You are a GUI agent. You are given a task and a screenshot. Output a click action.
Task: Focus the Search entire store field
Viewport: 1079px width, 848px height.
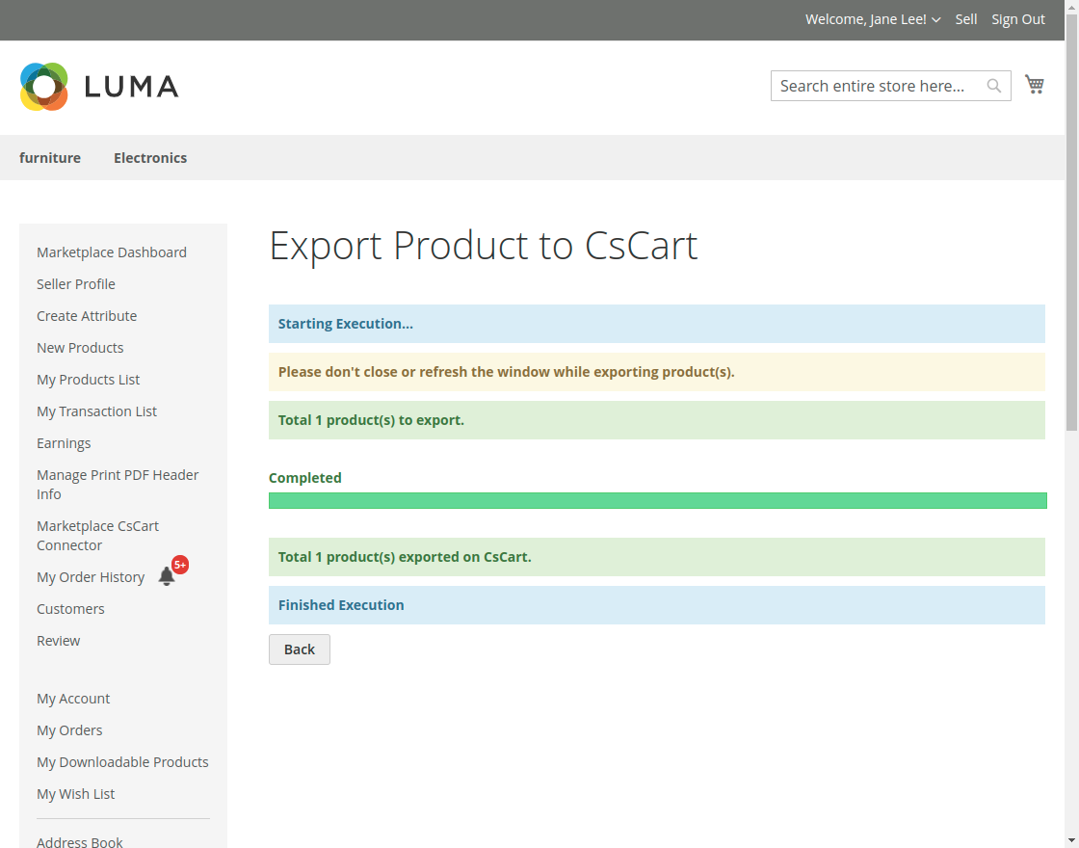point(877,86)
